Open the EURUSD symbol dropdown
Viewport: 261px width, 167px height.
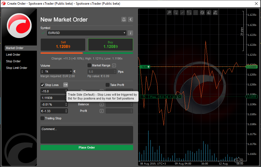pyautogui.click(x=86, y=33)
